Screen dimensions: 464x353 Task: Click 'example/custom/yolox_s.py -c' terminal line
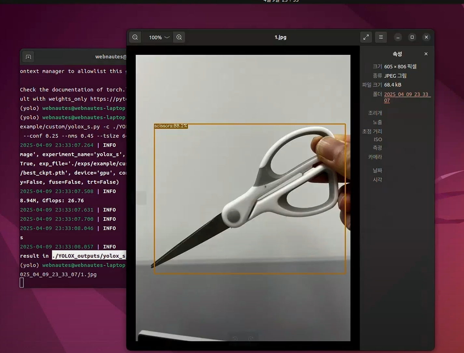(73, 126)
